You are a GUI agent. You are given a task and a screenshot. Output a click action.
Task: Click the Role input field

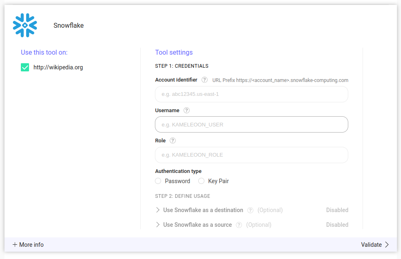click(251, 155)
